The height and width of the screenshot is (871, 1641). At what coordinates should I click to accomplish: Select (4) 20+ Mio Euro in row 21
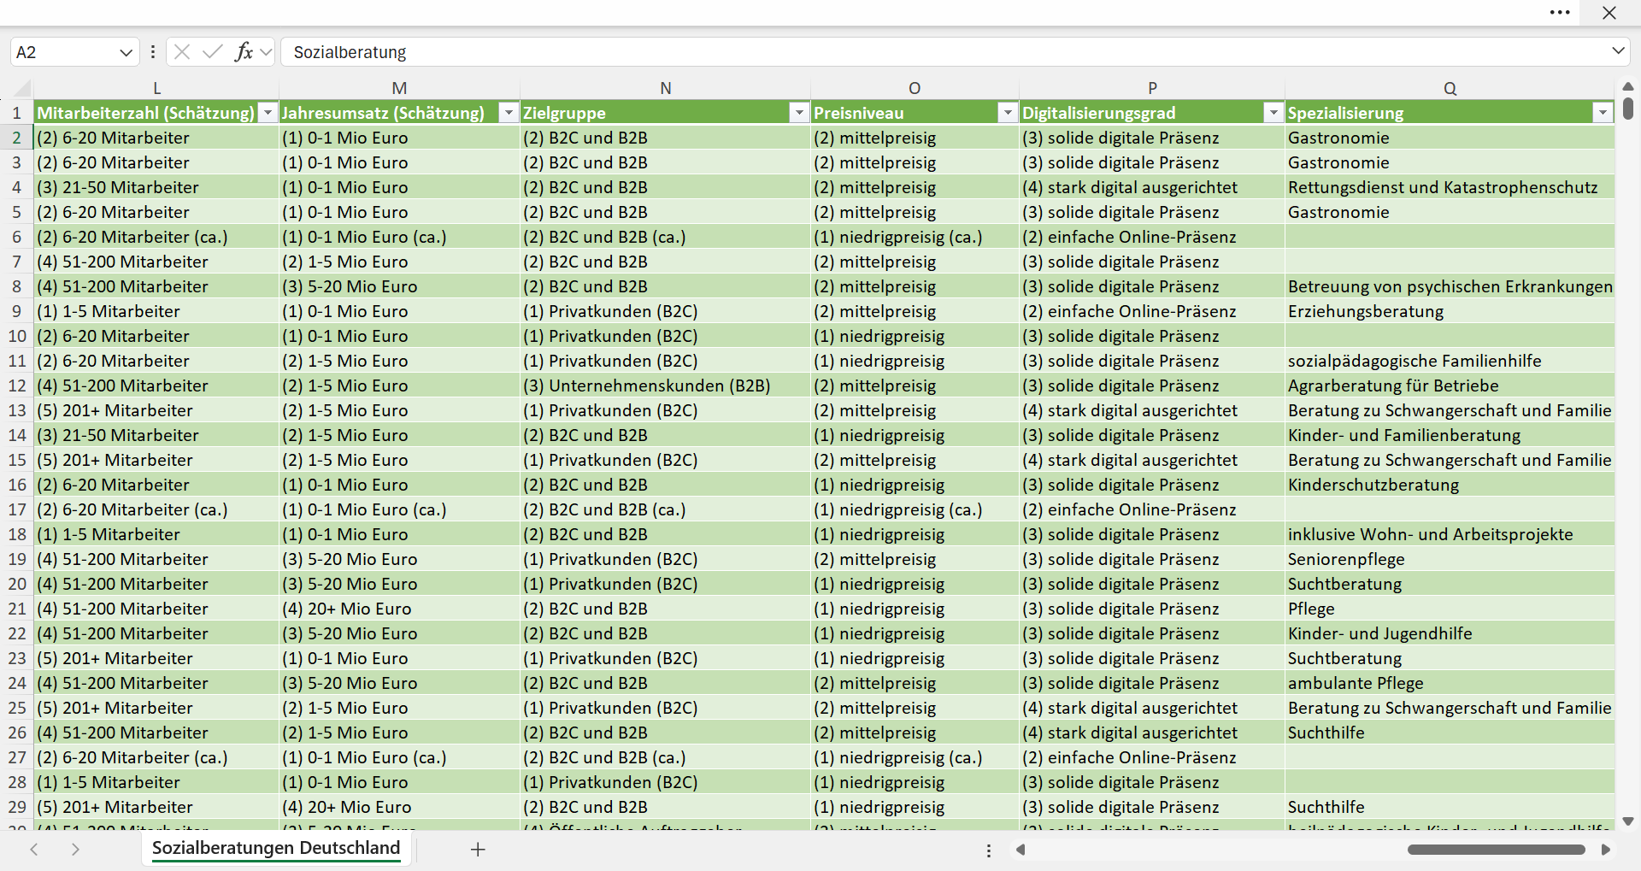399,609
